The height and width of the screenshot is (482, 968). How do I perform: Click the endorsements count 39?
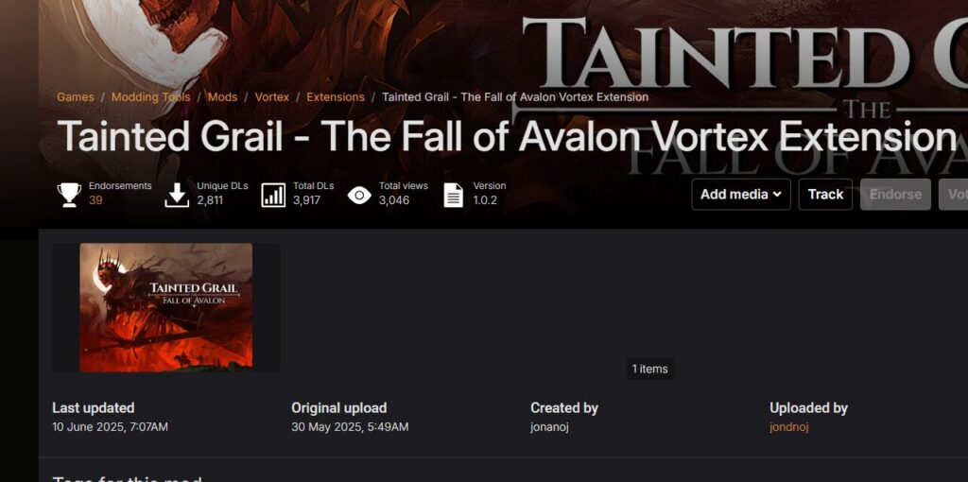click(x=95, y=200)
